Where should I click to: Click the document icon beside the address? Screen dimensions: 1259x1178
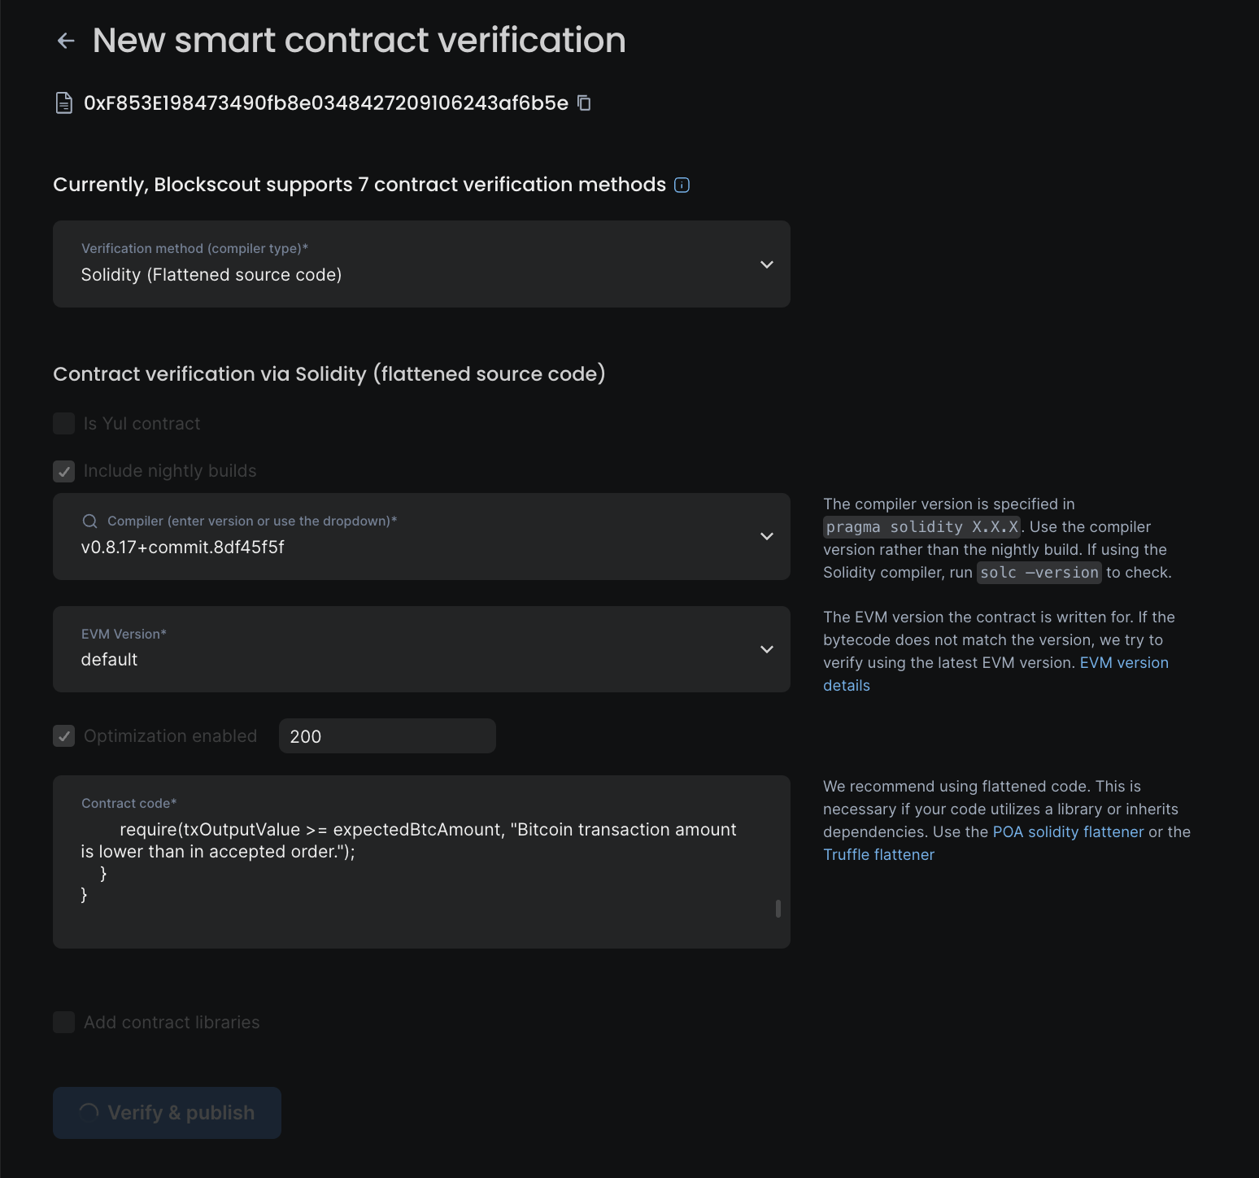(x=64, y=103)
